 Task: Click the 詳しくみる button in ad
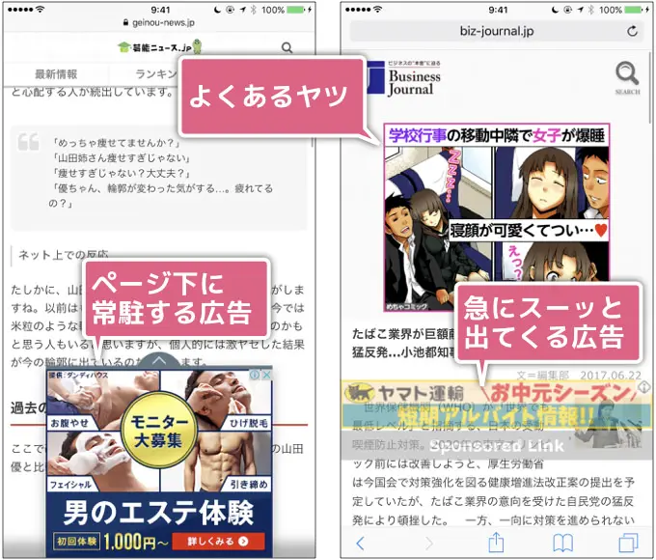218,541
